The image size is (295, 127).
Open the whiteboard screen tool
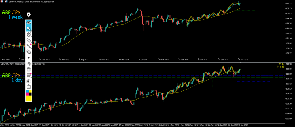click(x=29, y=75)
